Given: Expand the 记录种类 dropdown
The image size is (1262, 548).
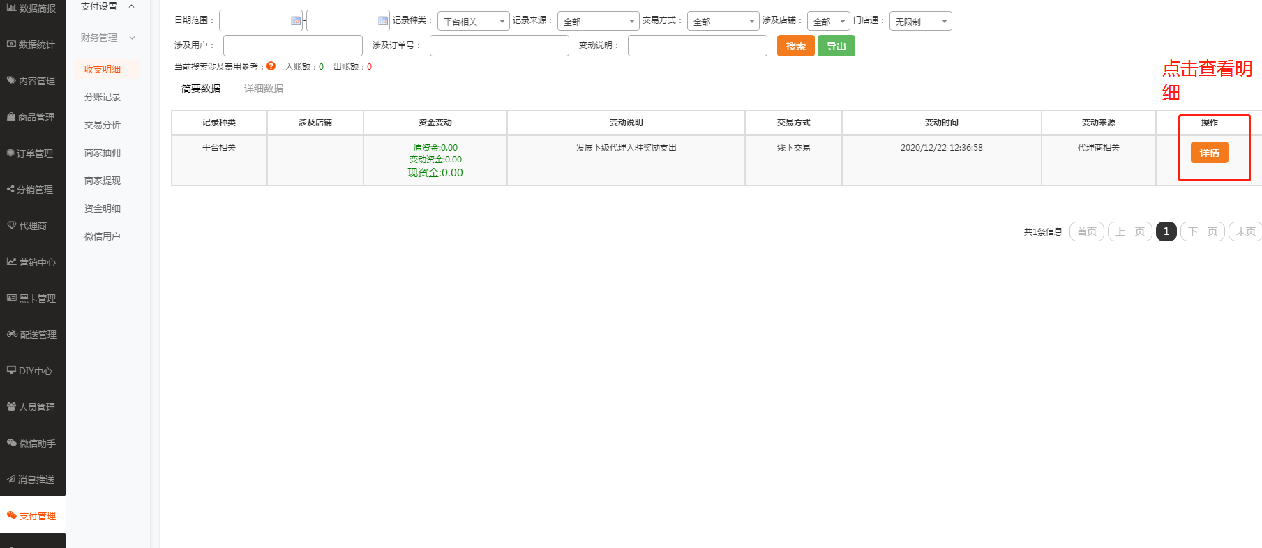Looking at the screenshot, I should point(473,22).
